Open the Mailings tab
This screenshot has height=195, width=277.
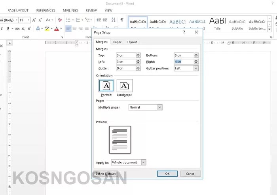pos(70,10)
